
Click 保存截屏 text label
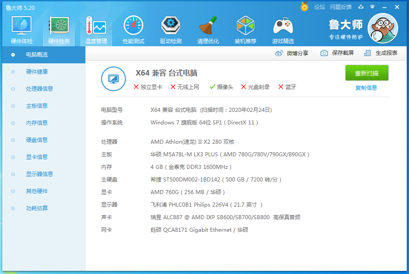pyautogui.click(x=343, y=53)
